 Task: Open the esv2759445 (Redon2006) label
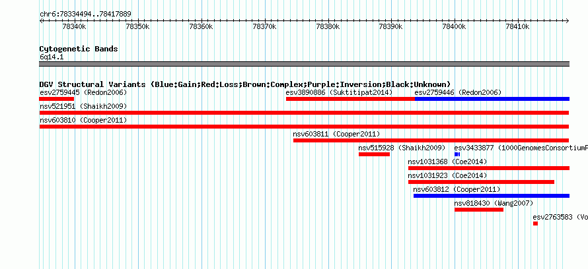tap(83, 92)
